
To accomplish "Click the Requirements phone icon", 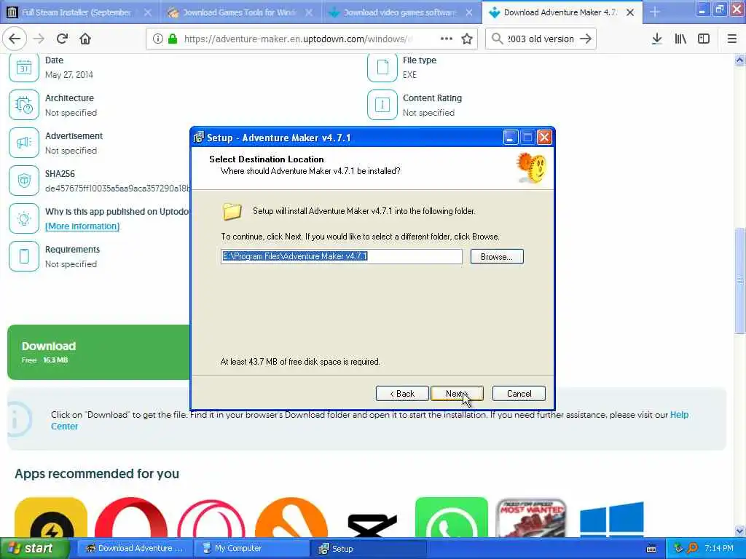I will [x=24, y=255].
